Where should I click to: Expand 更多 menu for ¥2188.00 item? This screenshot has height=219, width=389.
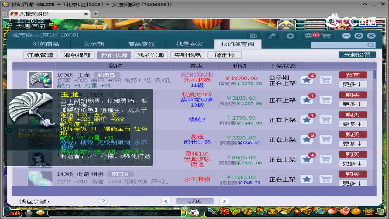point(353,104)
